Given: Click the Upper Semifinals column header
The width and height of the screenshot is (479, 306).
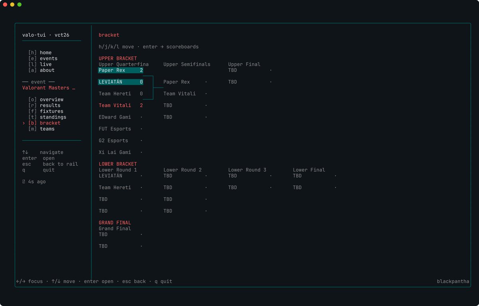Looking at the screenshot, I should [187, 64].
